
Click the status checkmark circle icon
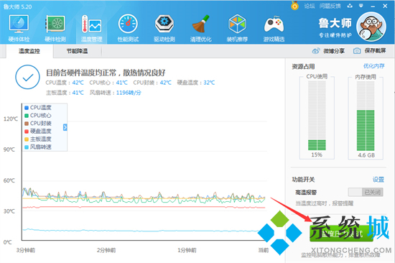click(28, 77)
